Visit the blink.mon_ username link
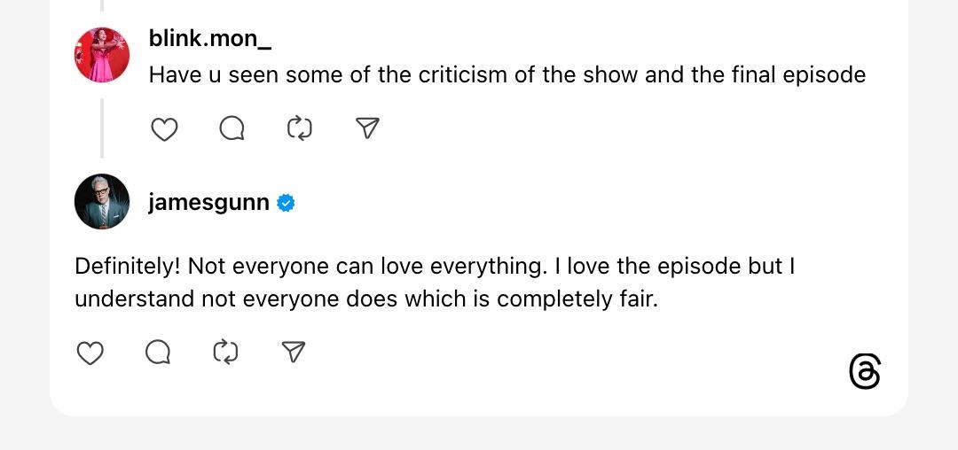 [210, 40]
